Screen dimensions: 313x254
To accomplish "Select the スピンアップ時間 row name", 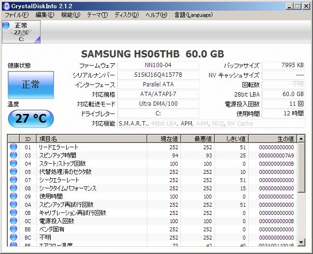I will pos(57,155).
